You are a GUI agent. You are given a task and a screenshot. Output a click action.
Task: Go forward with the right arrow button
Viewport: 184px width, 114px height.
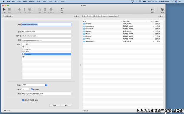click(x=92, y=16)
